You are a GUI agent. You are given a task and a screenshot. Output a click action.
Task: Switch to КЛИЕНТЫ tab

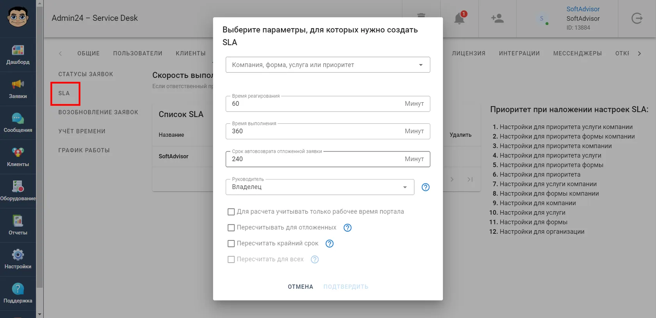pyautogui.click(x=191, y=53)
